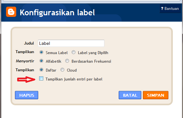
Task: Click the Judul field label text
Action: (29, 43)
